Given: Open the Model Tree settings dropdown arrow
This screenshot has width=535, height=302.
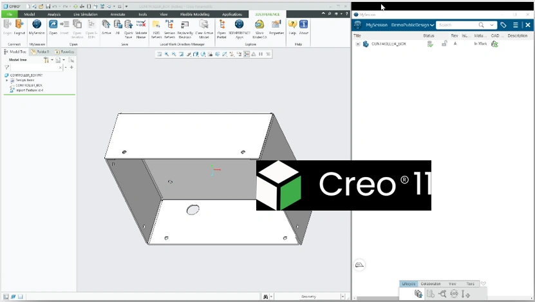Looking at the screenshot, I should click(52, 60).
